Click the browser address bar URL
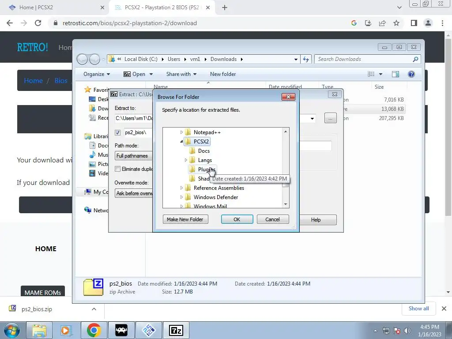Viewport: 452px width, 339px height. click(x=130, y=23)
